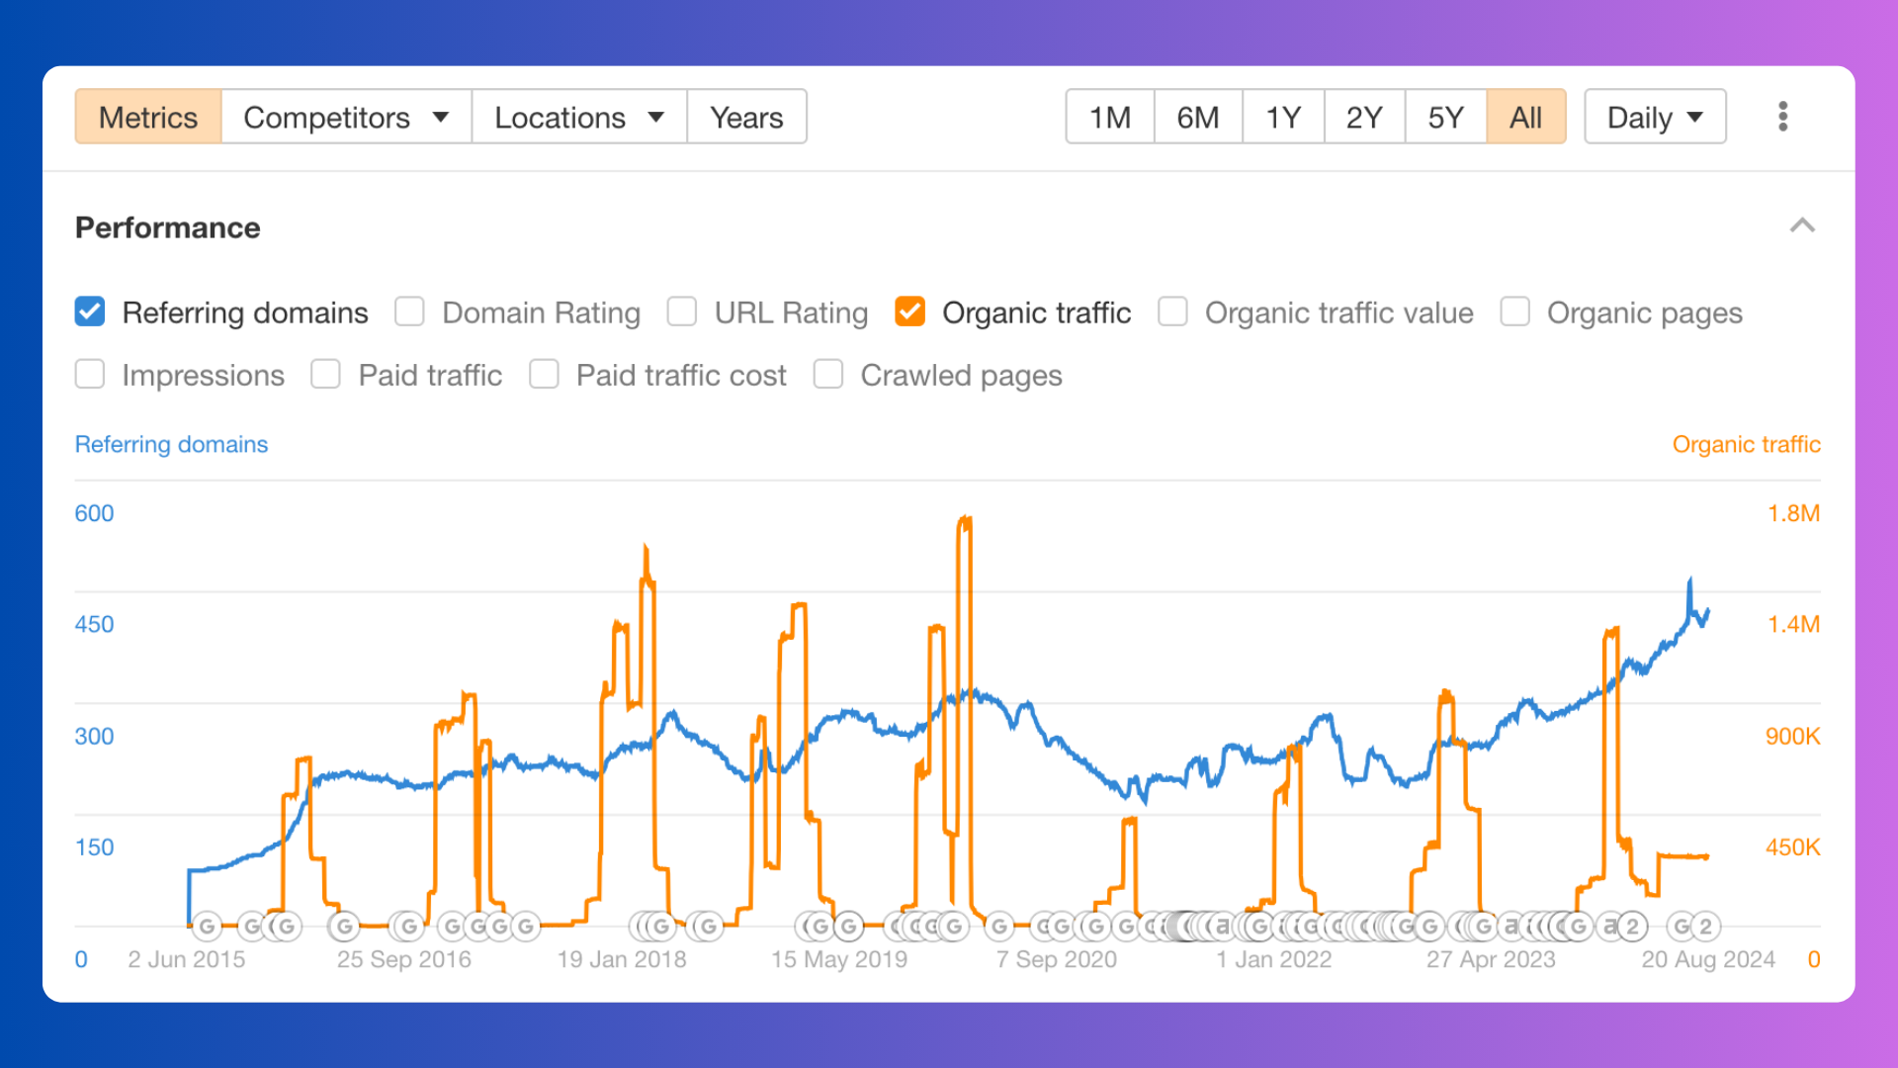Select the Metrics tab
This screenshot has width=1898, height=1068.
[x=148, y=117]
